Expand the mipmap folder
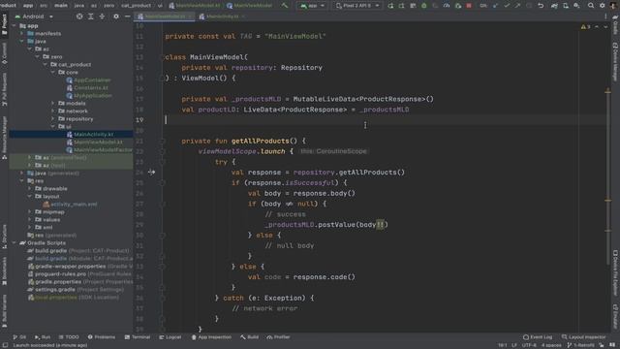The width and height of the screenshot is (620, 349). pos(30,212)
